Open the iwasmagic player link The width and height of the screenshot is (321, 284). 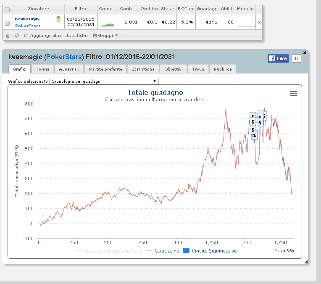pos(27,18)
